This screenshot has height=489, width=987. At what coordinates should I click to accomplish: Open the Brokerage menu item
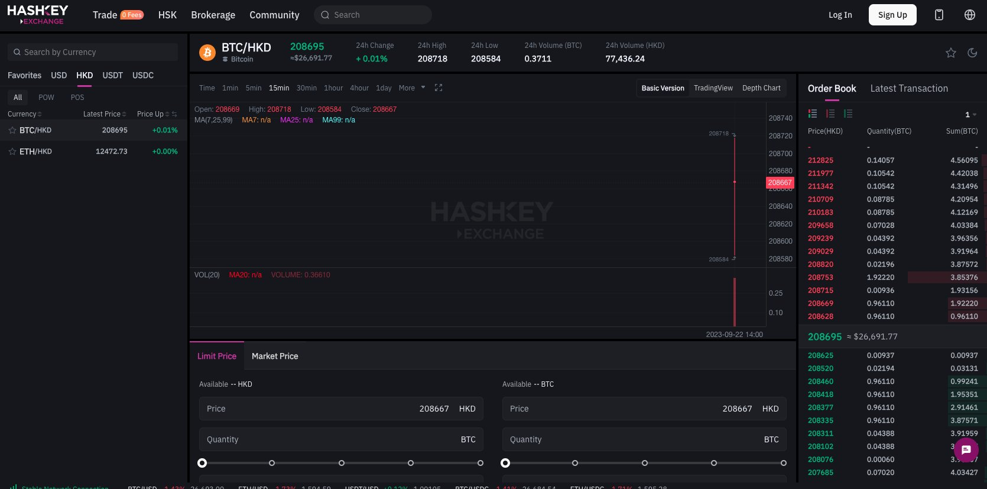pyautogui.click(x=213, y=15)
